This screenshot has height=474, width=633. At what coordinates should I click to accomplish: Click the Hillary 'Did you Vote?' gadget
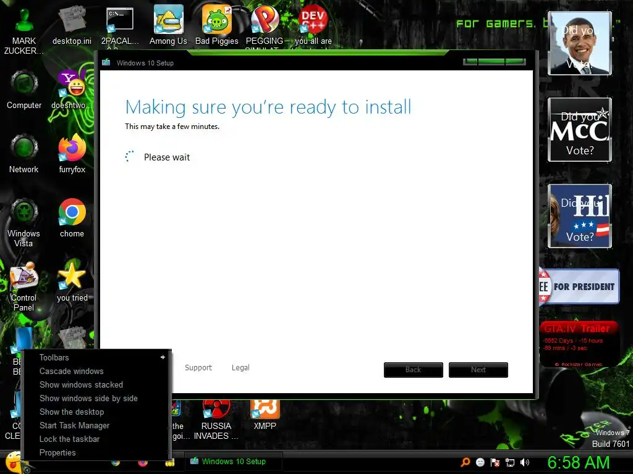(x=580, y=215)
